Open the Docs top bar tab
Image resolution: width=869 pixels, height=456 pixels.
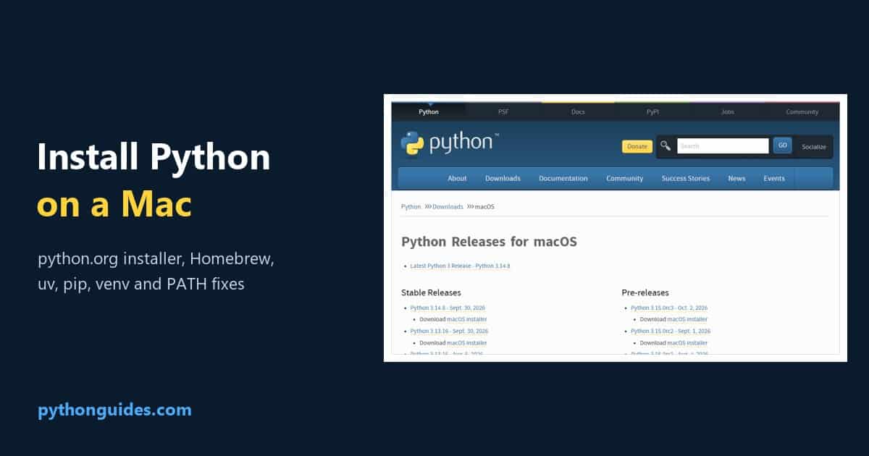[578, 112]
